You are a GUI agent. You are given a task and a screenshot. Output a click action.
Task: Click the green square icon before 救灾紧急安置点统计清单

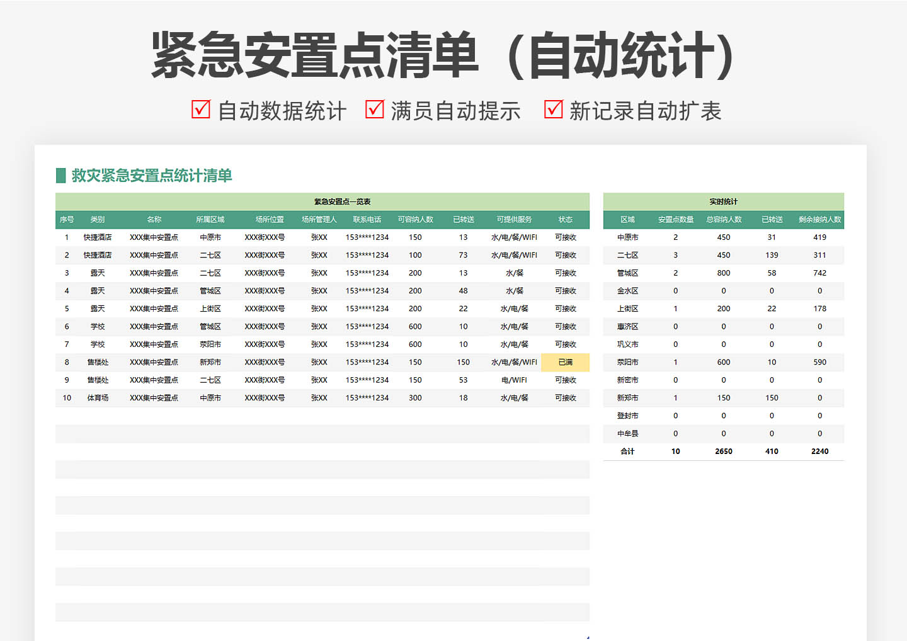coord(61,175)
